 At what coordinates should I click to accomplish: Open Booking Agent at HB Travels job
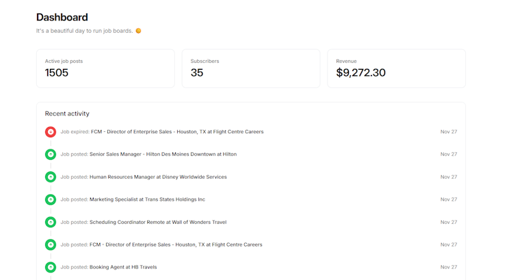tap(123, 267)
